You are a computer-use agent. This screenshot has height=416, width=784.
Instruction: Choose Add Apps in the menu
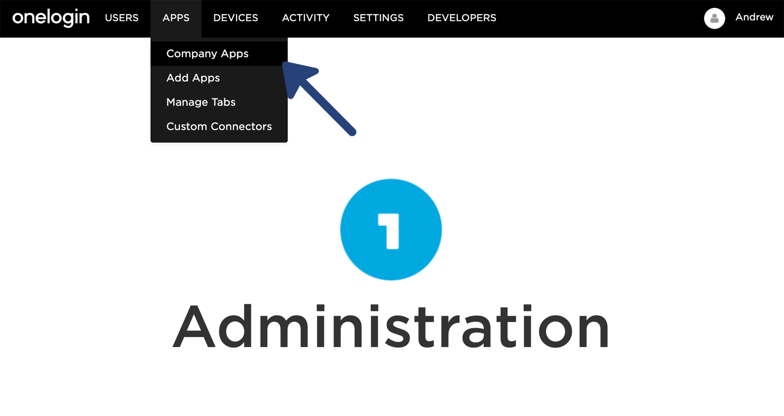219,78
